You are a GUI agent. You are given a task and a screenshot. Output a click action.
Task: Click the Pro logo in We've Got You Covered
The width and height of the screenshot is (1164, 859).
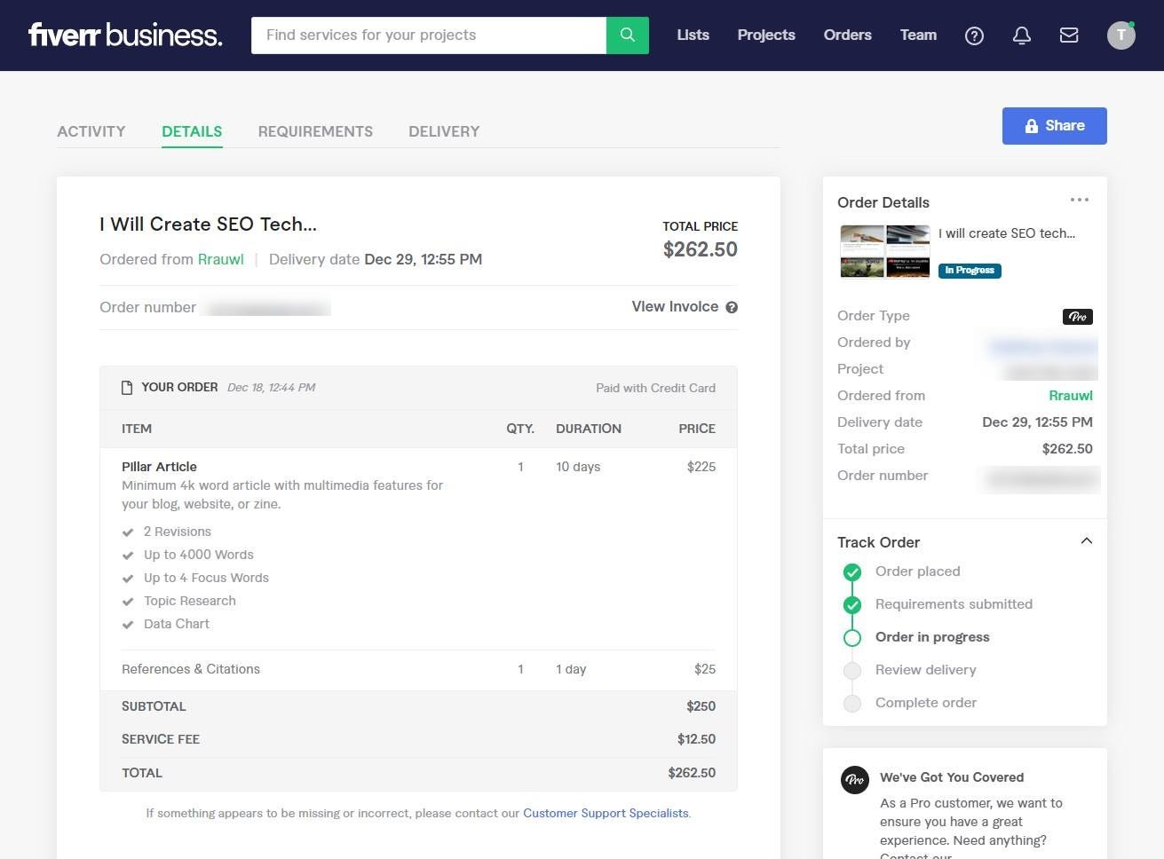(855, 780)
